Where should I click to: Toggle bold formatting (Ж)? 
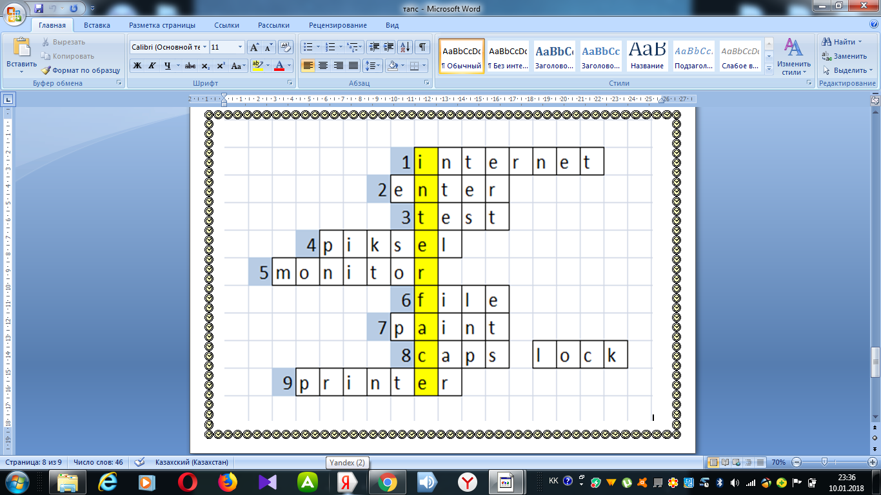pyautogui.click(x=137, y=66)
